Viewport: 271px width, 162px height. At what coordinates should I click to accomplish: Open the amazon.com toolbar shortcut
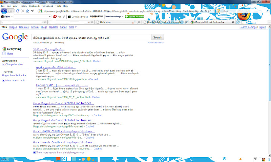[97, 16]
